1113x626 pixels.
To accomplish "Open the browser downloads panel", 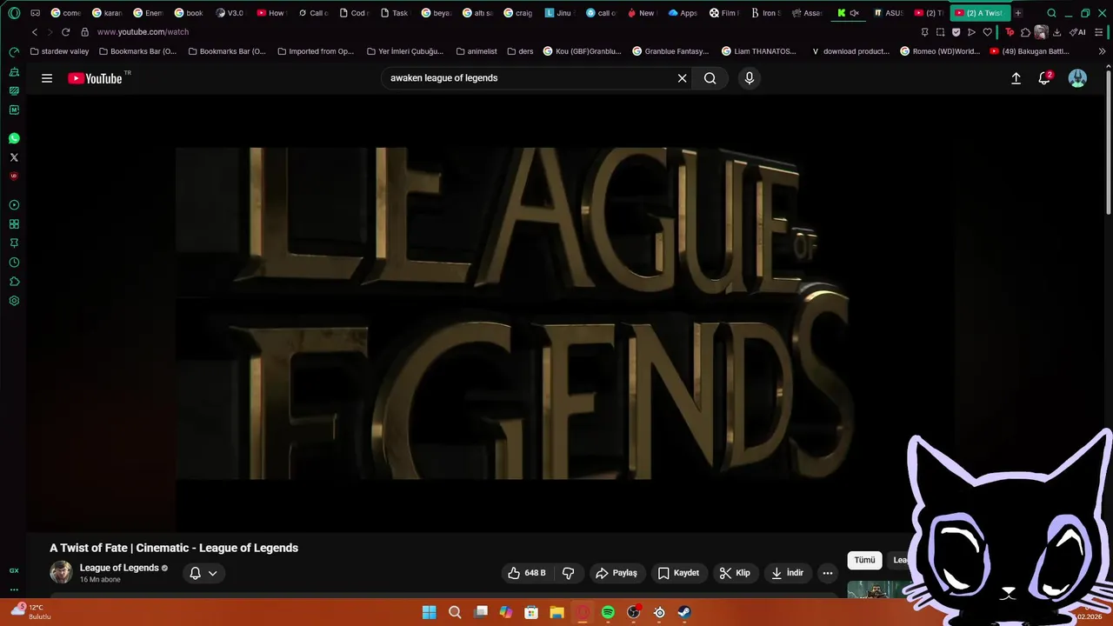I will [1056, 32].
